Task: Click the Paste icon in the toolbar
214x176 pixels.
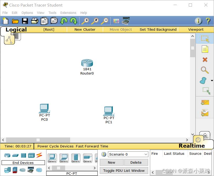Action: tap(54, 21)
